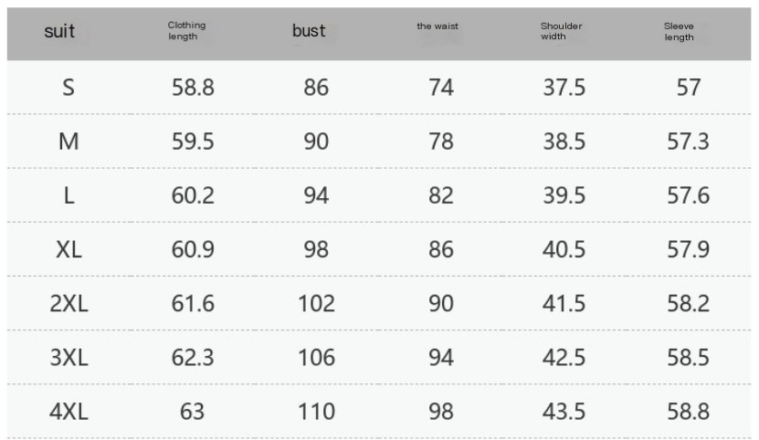Click the L size row label
The width and height of the screenshot is (759, 440).
point(69,195)
